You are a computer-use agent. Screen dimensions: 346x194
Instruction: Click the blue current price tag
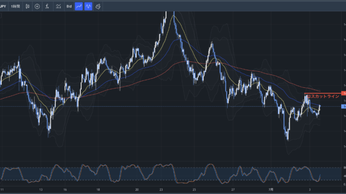click(344, 107)
